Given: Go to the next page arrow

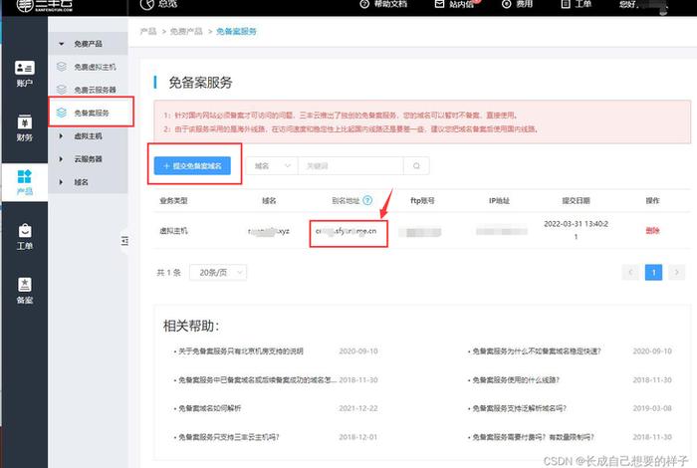Looking at the screenshot, I should click(676, 272).
